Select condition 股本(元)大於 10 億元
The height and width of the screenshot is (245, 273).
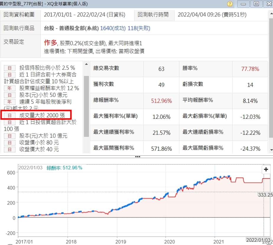point(43,136)
